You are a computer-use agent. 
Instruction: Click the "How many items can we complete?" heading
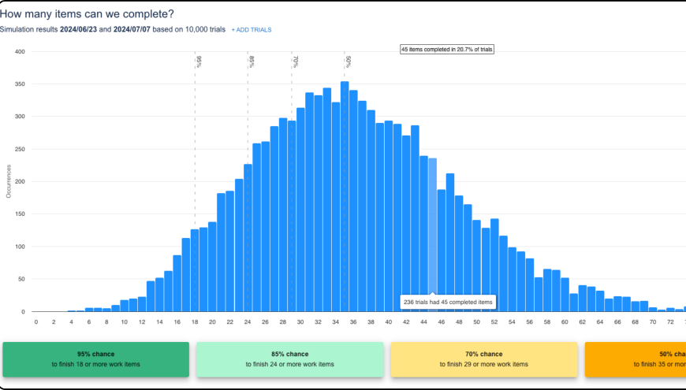pos(88,14)
